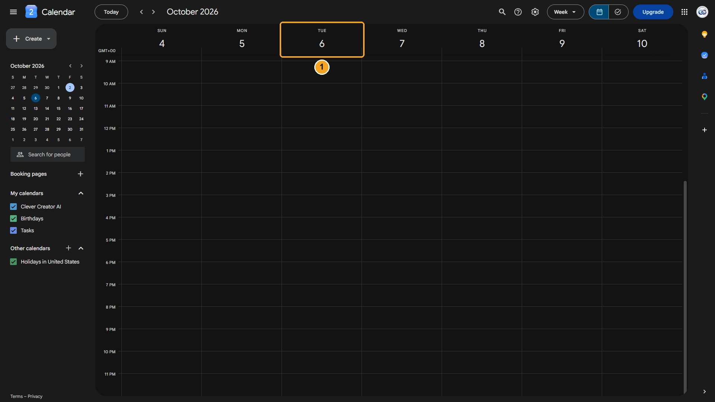The image size is (715, 402).
Task: Go to the previous week
Action: [142, 12]
